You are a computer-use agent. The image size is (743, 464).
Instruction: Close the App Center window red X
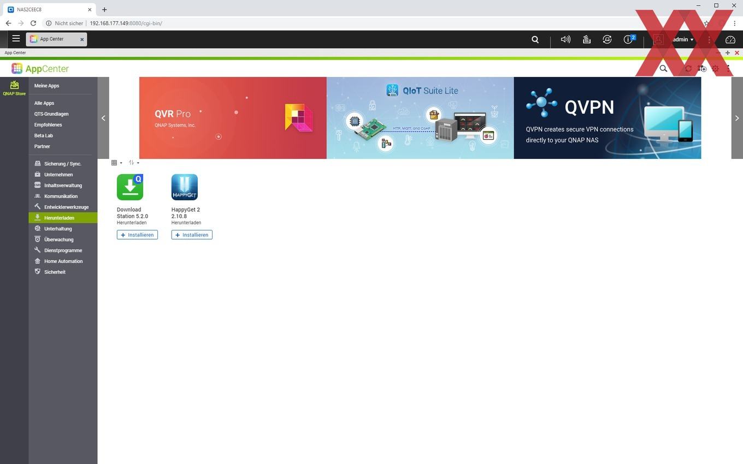click(x=737, y=53)
